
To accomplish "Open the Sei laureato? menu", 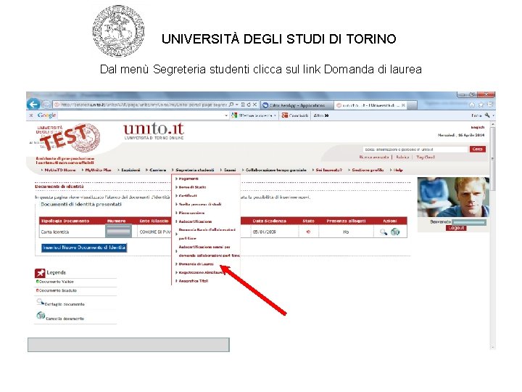I will click(x=328, y=170).
